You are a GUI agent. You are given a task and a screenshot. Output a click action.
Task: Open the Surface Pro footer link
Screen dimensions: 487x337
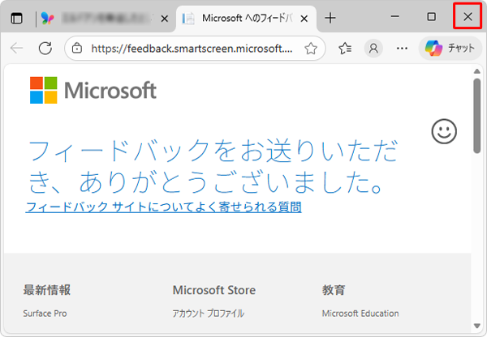[x=45, y=314]
